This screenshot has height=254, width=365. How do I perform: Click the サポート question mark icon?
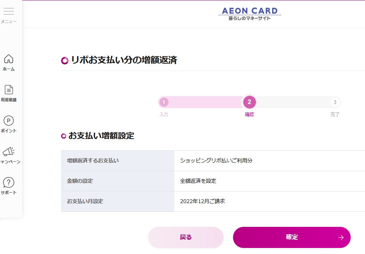tap(8, 182)
